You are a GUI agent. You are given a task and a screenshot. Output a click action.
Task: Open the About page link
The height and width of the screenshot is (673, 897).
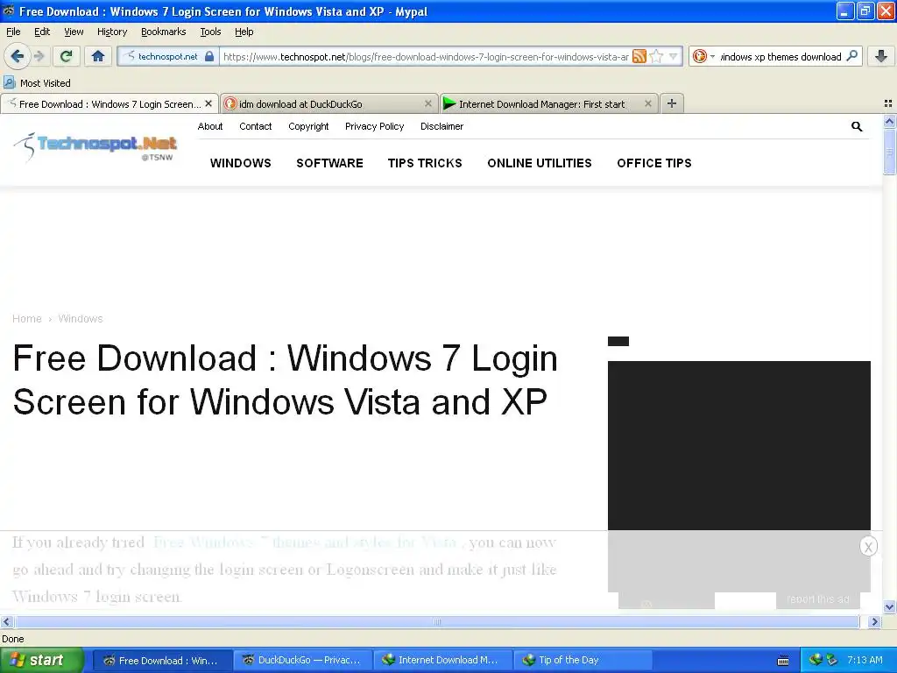(210, 126)
